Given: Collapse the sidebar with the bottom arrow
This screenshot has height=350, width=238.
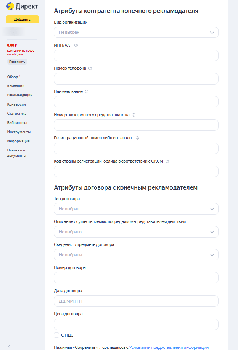Looking at the screenshot, I should coord(9,346).
